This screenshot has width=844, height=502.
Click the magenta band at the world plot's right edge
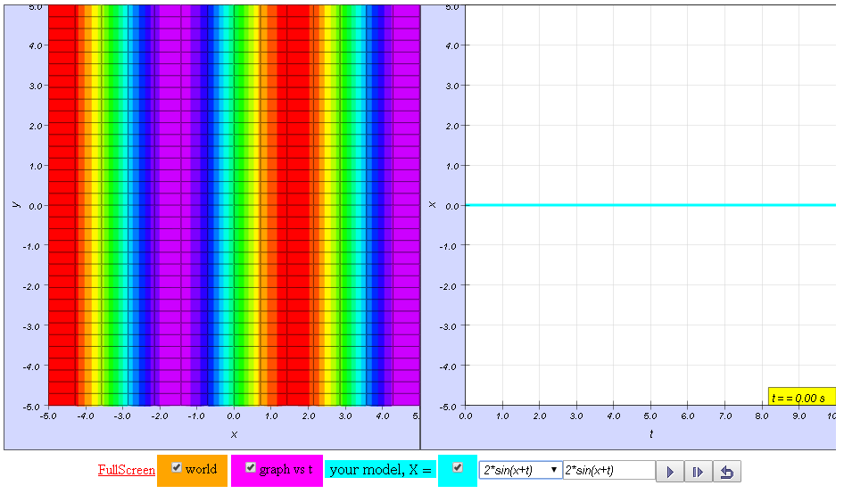coord(406,205)
